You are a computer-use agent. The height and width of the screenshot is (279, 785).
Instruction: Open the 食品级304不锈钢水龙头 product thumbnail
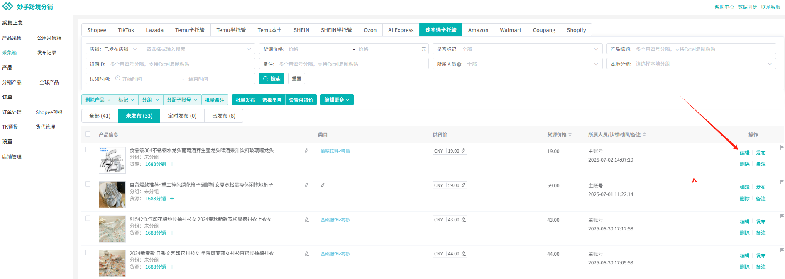(112, 160)
